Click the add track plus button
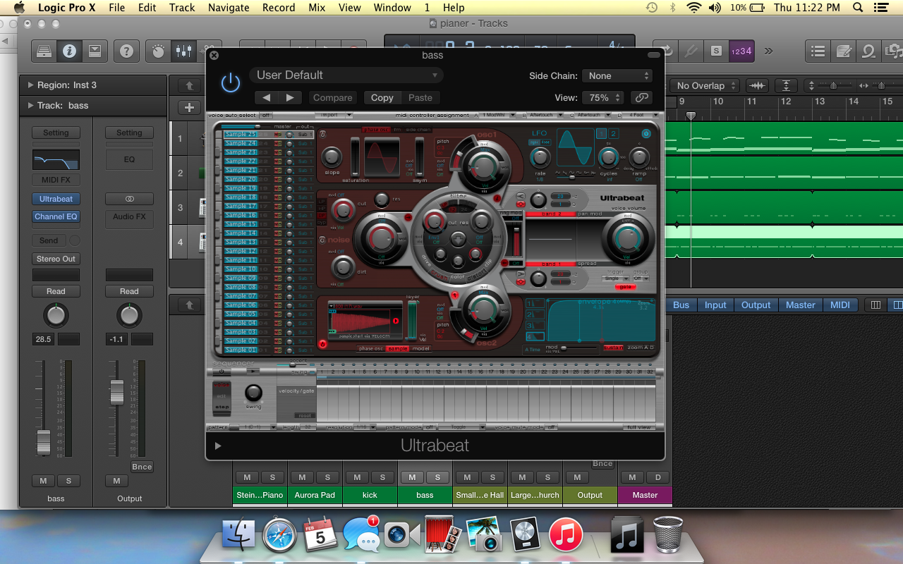The width and height of the screenshot is (903, 564). [x=189, y=107]
